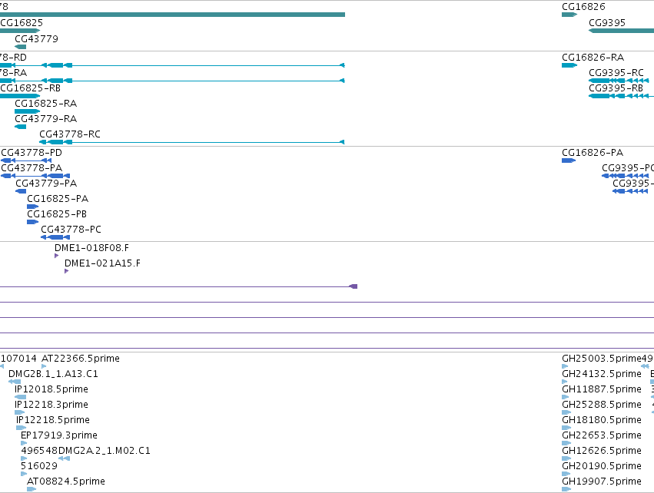
Task: Select the CG9395-RC transcript glyph
Action: (619, 81)
